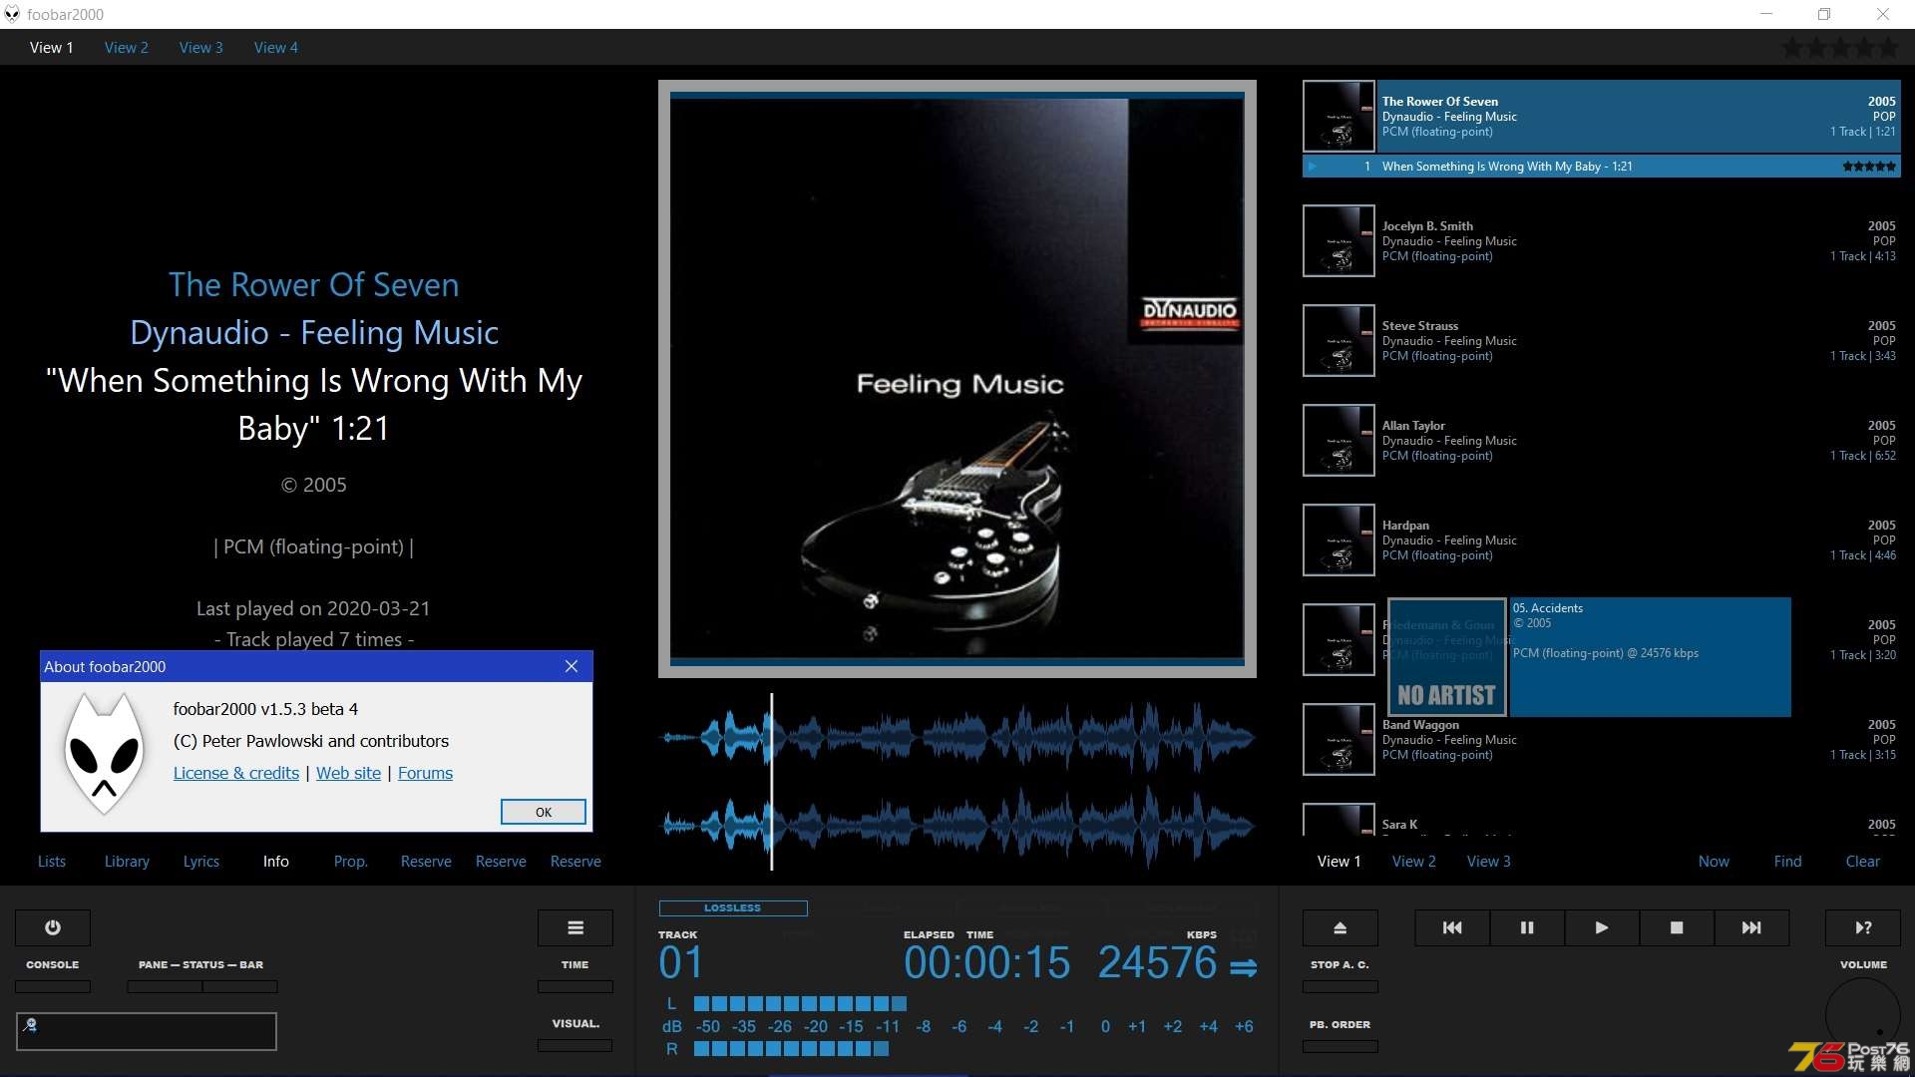Viewport: 1915px width, 1077px height.
Task: Click the foobar2000 stop button
Action: point(1676,927)
